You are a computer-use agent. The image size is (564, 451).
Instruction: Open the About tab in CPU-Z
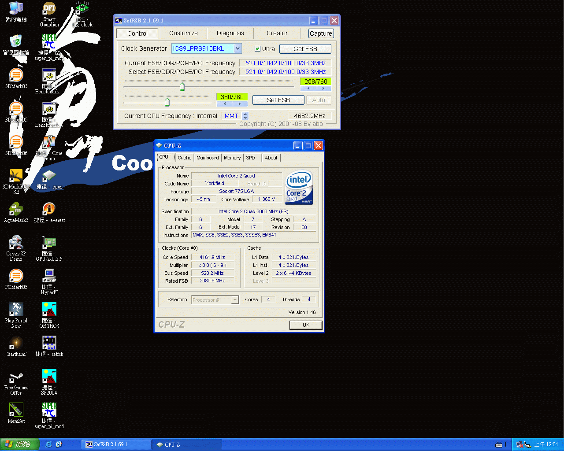[x=271, y=158]
